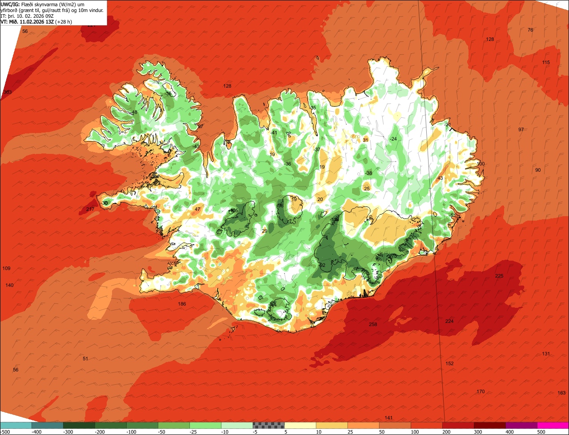Click the light teal -500 to -400 legend swatch
This screenshot has height=435, width=569.
(16, 425)
